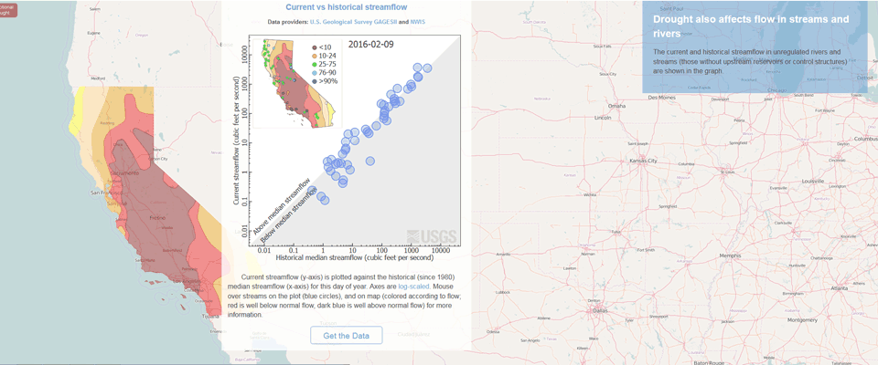878x365 pixels.
Task: Click the Atlanta map label
Action: pyautogui.click(x=840, y=288)
